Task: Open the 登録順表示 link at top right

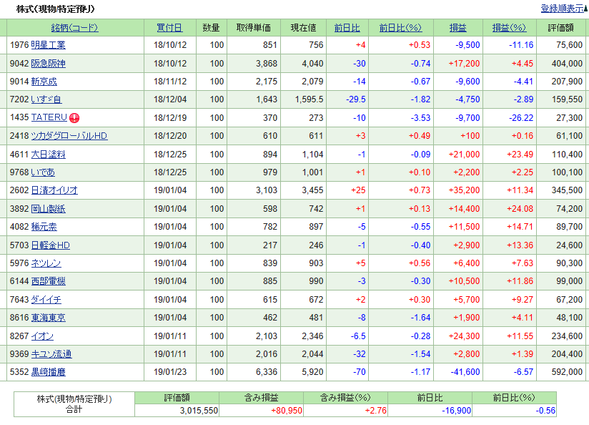Action: 562,9
